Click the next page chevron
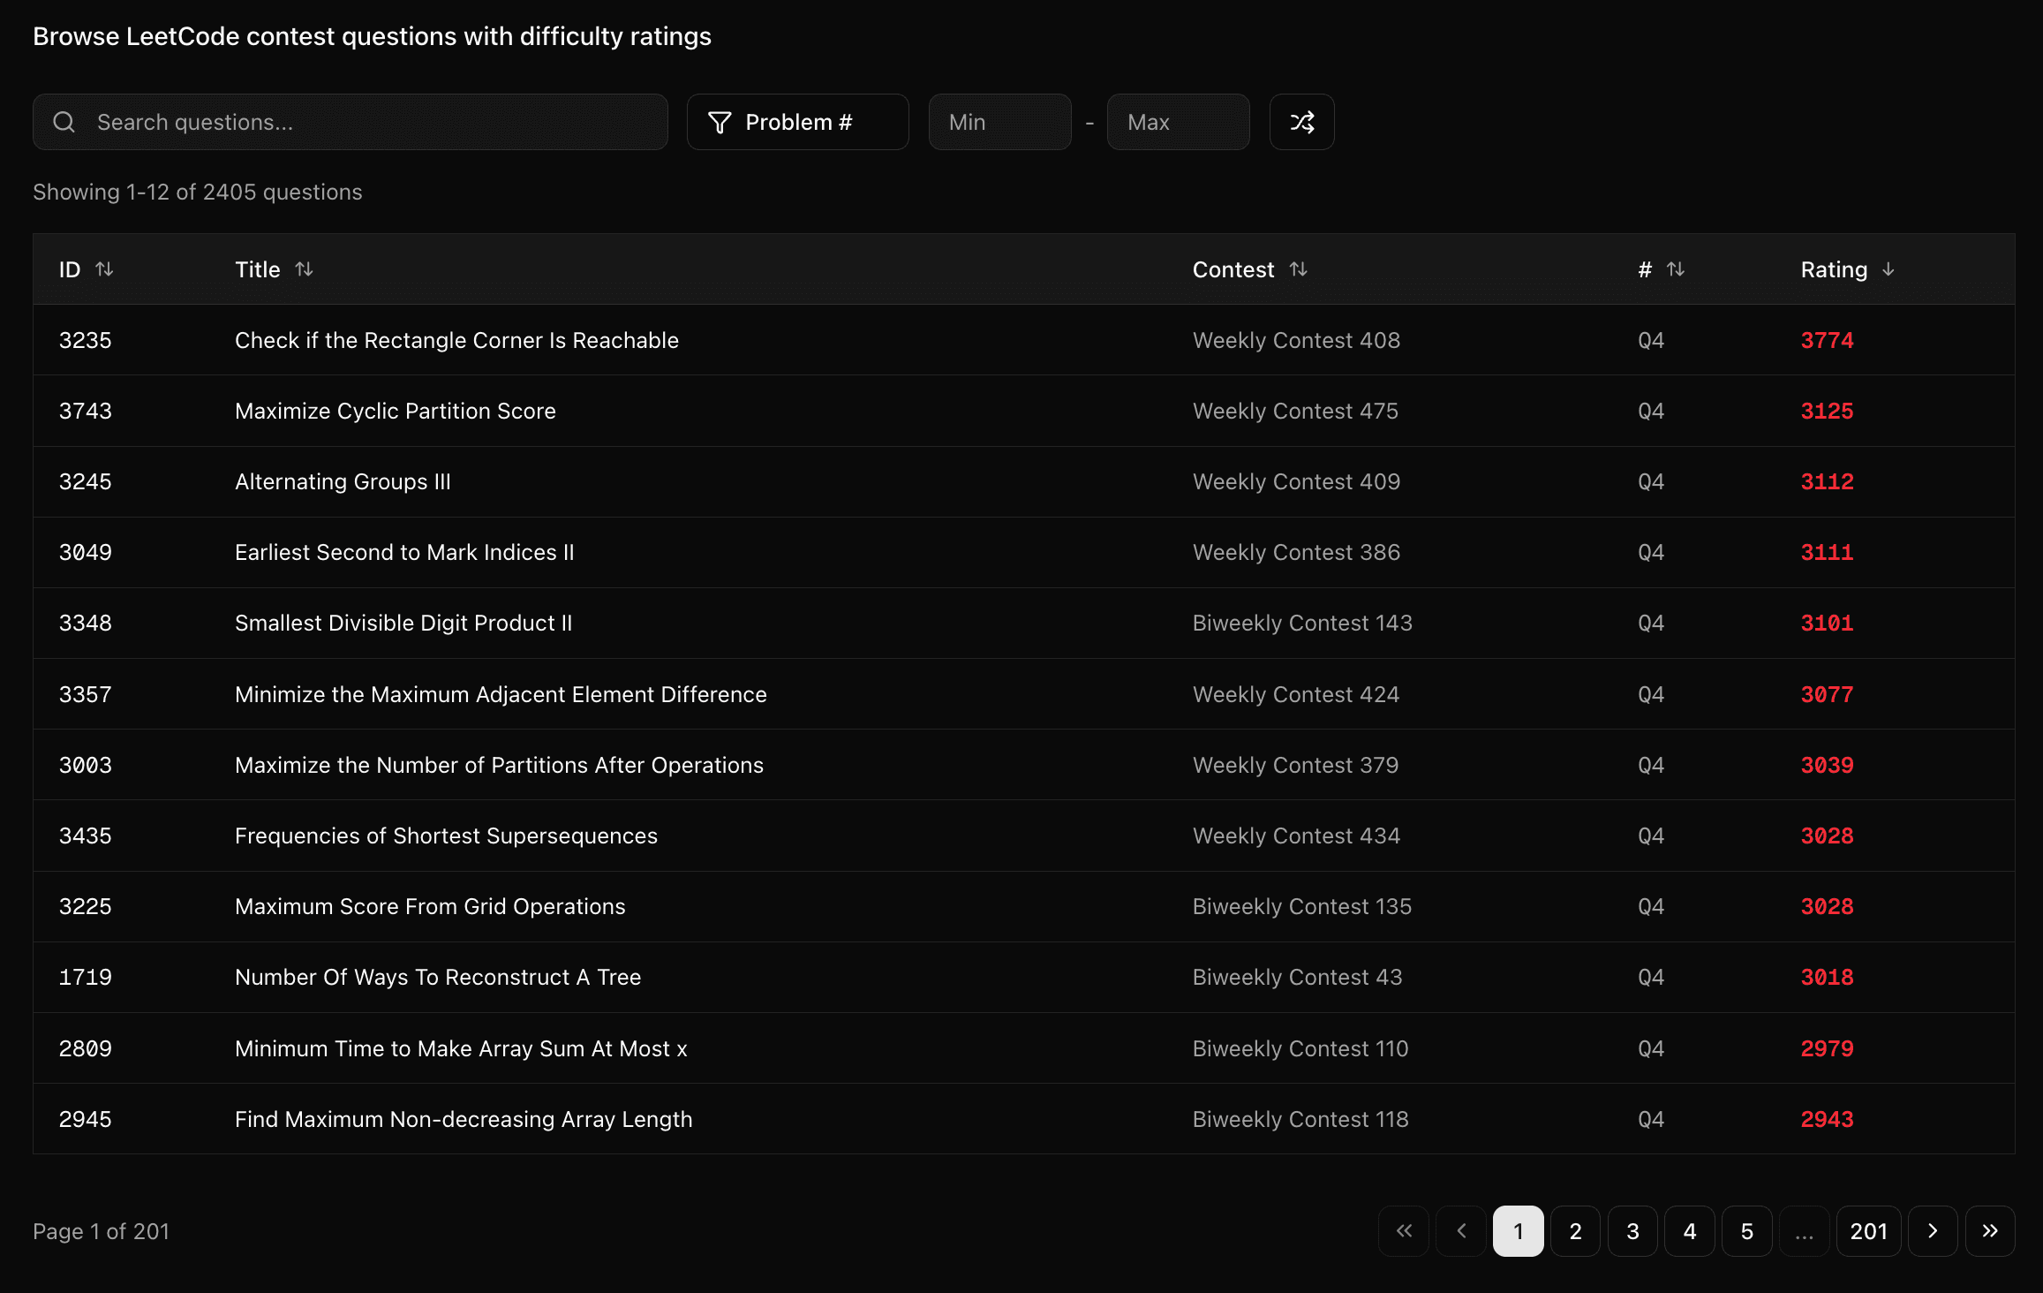 click(1932, 1231)
